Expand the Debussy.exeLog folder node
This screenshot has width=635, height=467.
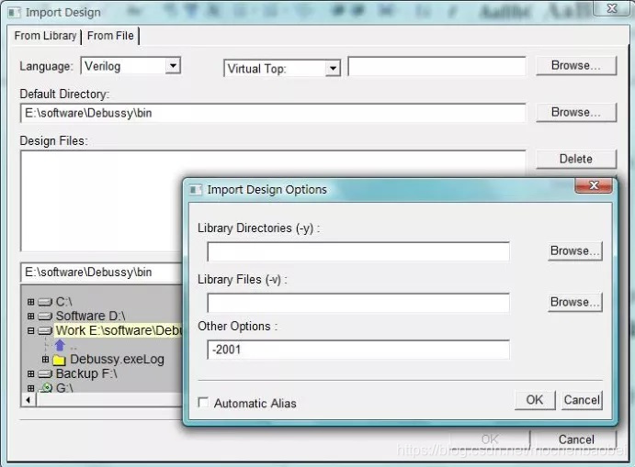(x=45, y=359)
